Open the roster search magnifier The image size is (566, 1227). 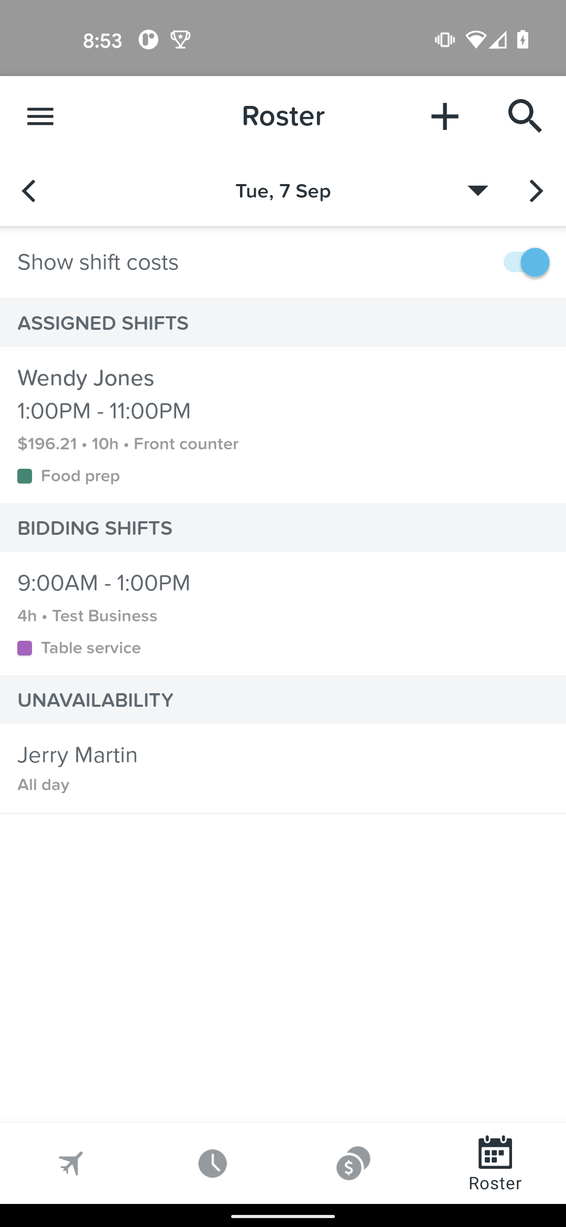click(525, 116)
